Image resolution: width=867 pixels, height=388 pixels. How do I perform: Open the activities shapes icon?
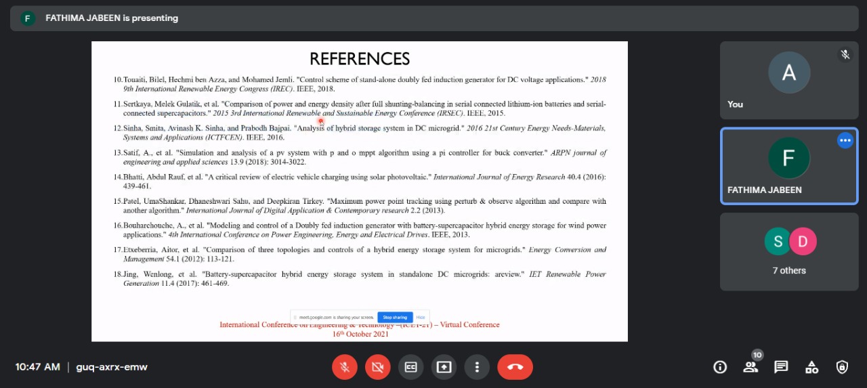tap(811, 367)
